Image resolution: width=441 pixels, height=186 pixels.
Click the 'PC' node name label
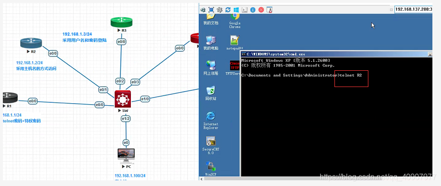(x=128, y=166)
